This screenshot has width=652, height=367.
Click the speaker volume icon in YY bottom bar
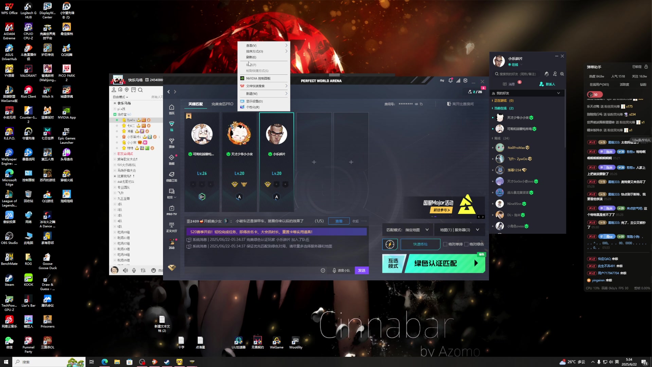(x=125, y=270)
